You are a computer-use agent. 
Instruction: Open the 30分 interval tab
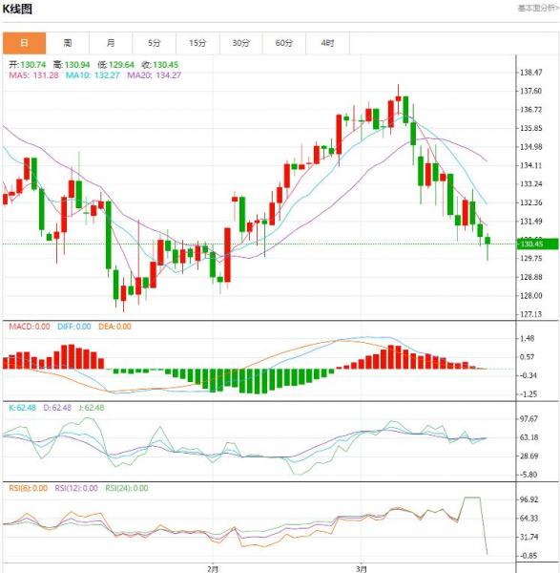(241, 43)
